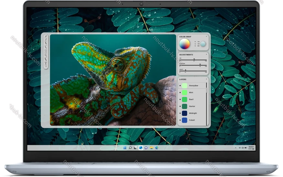Screen dimensions: 283x177
Task: Launch Microsoft Edge from the taskbar
Action: point(157,148)
